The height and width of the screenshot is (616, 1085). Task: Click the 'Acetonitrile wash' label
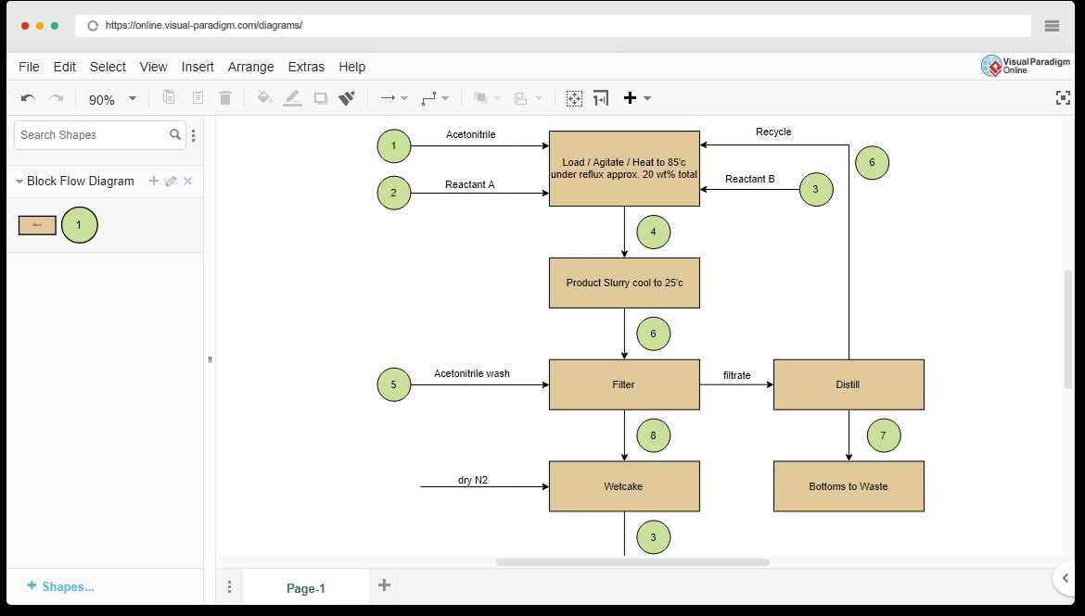pos(472,373)
